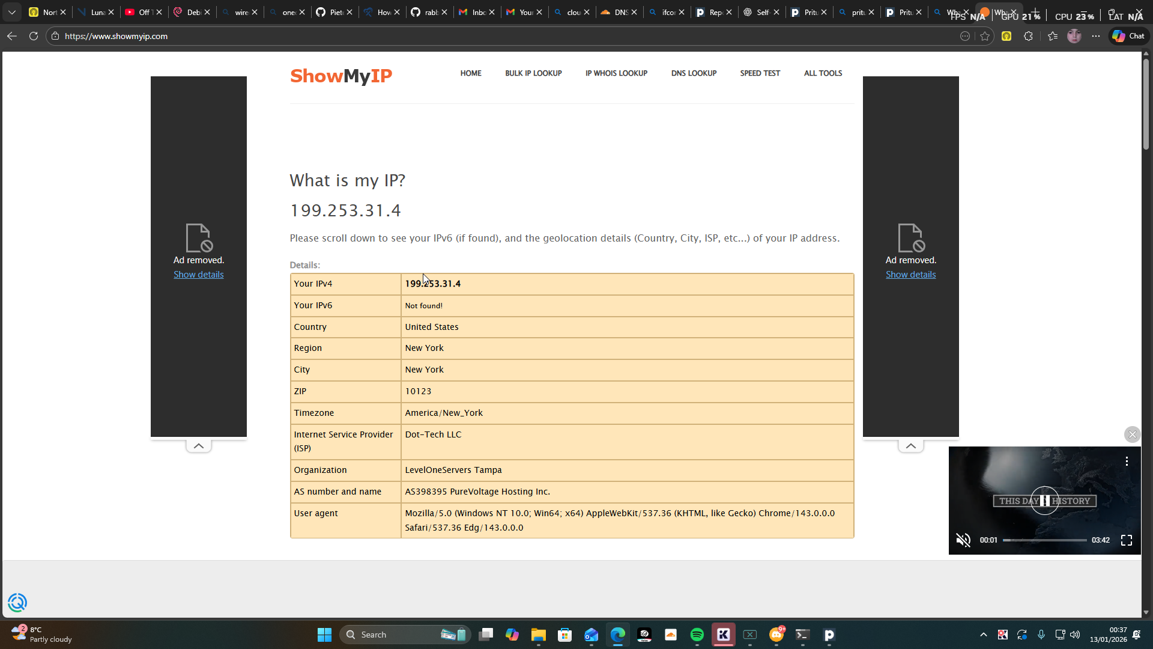Click the video progress bar
This screenshot has width=1153, height=649.
pos(1044,540)
